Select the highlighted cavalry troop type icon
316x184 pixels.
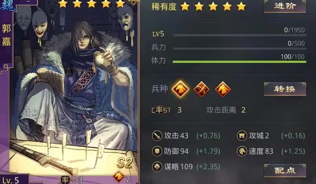click(180, 89)
